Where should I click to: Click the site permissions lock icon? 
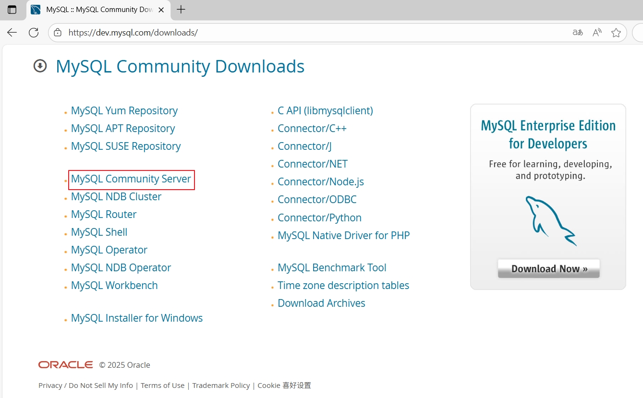[57, 32]
